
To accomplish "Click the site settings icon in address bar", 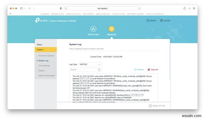I will 66,8.
